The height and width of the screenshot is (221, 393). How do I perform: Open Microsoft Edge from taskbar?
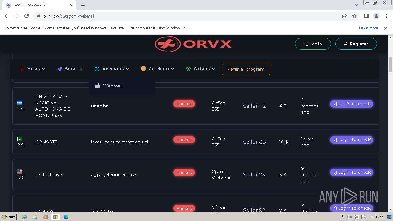click(66, 217)
